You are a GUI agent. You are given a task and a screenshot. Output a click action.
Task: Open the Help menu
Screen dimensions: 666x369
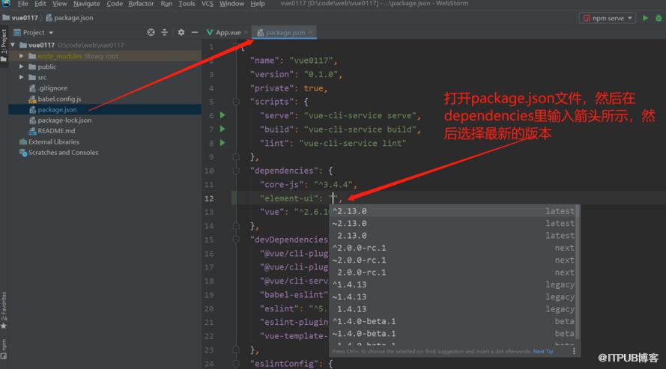[x=258, y=4]
